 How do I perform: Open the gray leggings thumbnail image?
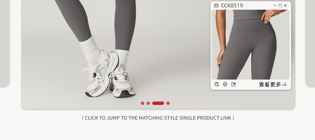pyautogui.click(x=251, y=45)
